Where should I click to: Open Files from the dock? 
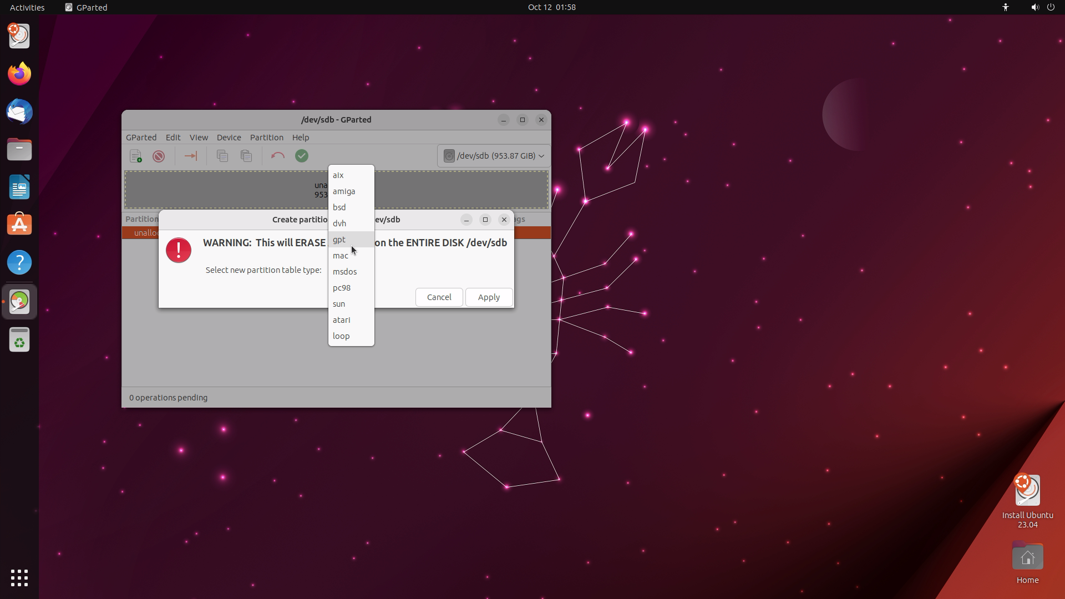click(x=19, y=149)
